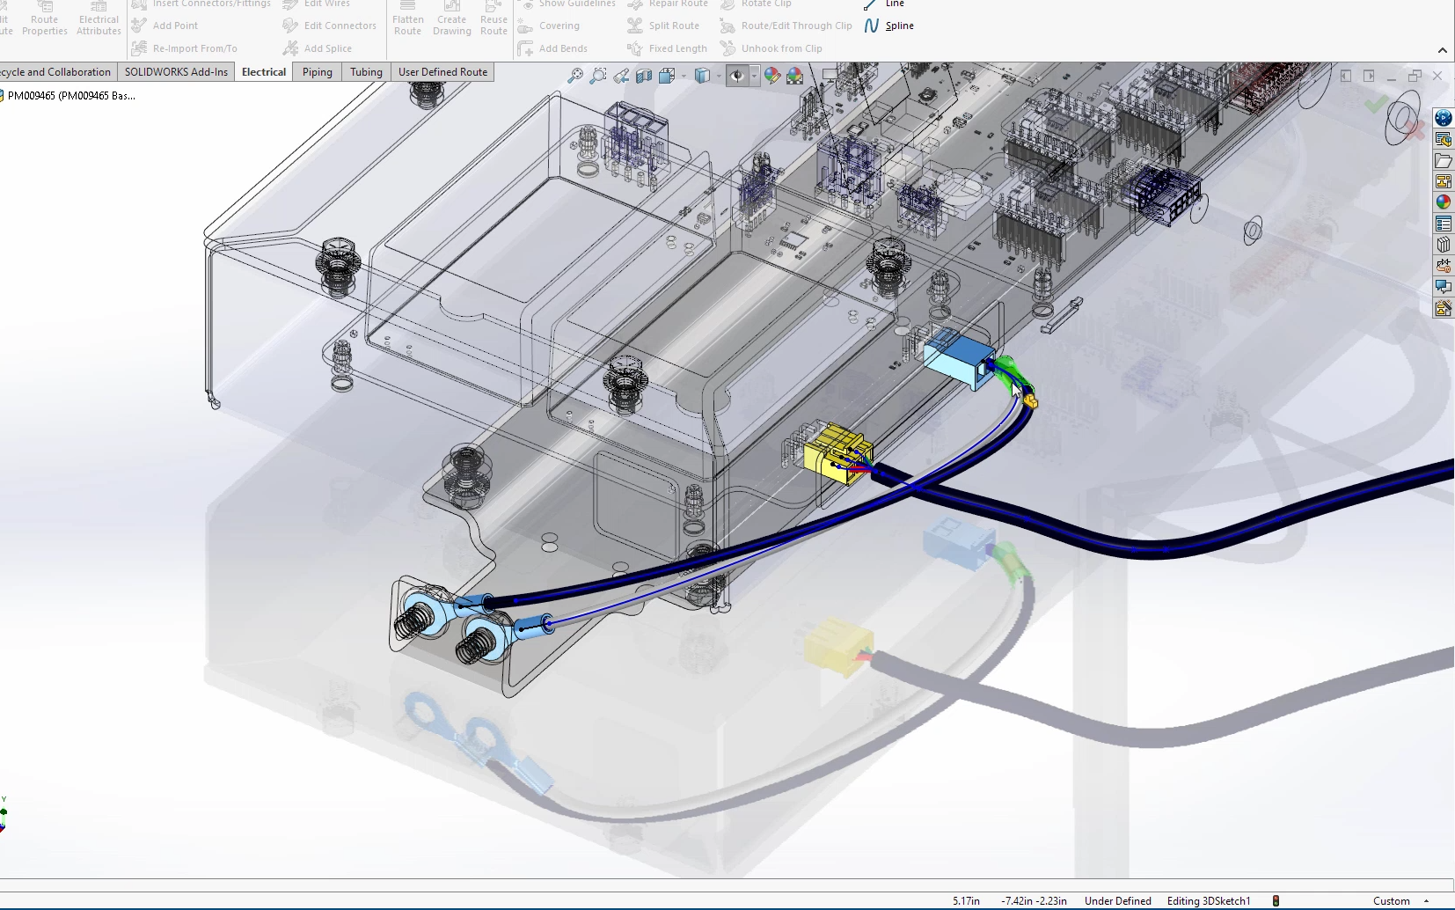Click the Flatten Route tool
Screen dimensions: 1455x910
pos(408,19)
